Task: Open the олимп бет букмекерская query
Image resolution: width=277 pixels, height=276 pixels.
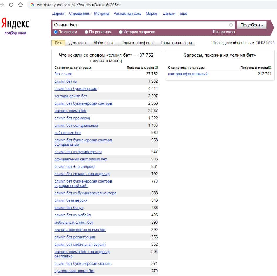Action: tap(76, 89)
